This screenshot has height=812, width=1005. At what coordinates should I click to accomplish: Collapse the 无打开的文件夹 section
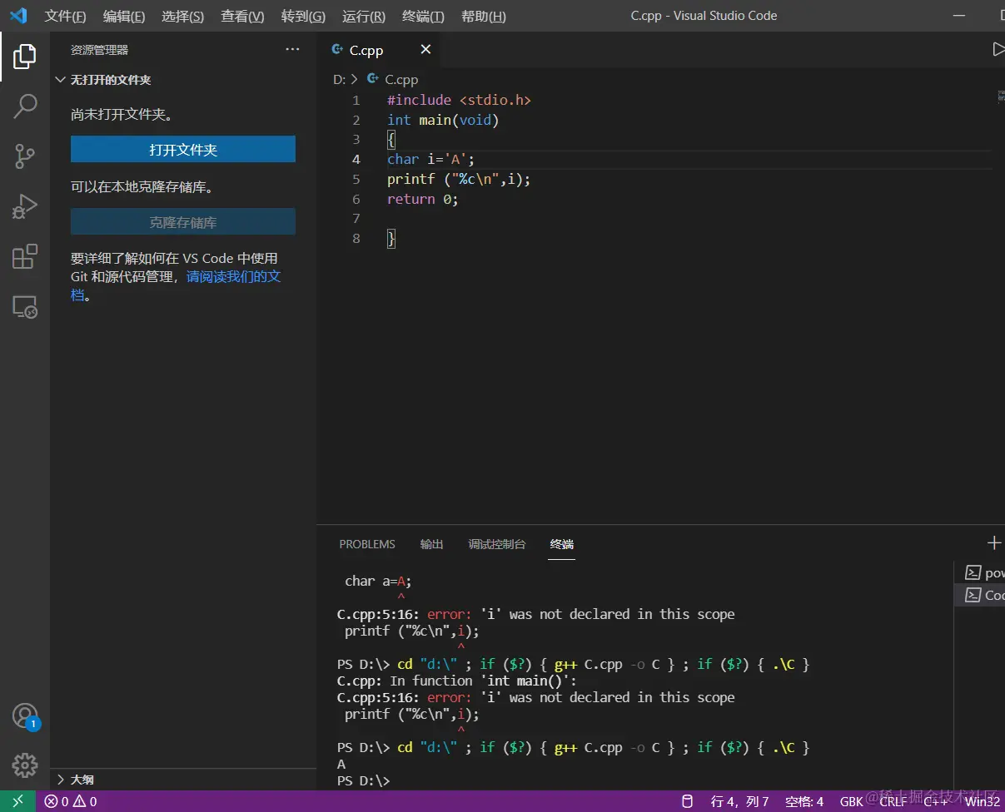[x=61, y=80]
